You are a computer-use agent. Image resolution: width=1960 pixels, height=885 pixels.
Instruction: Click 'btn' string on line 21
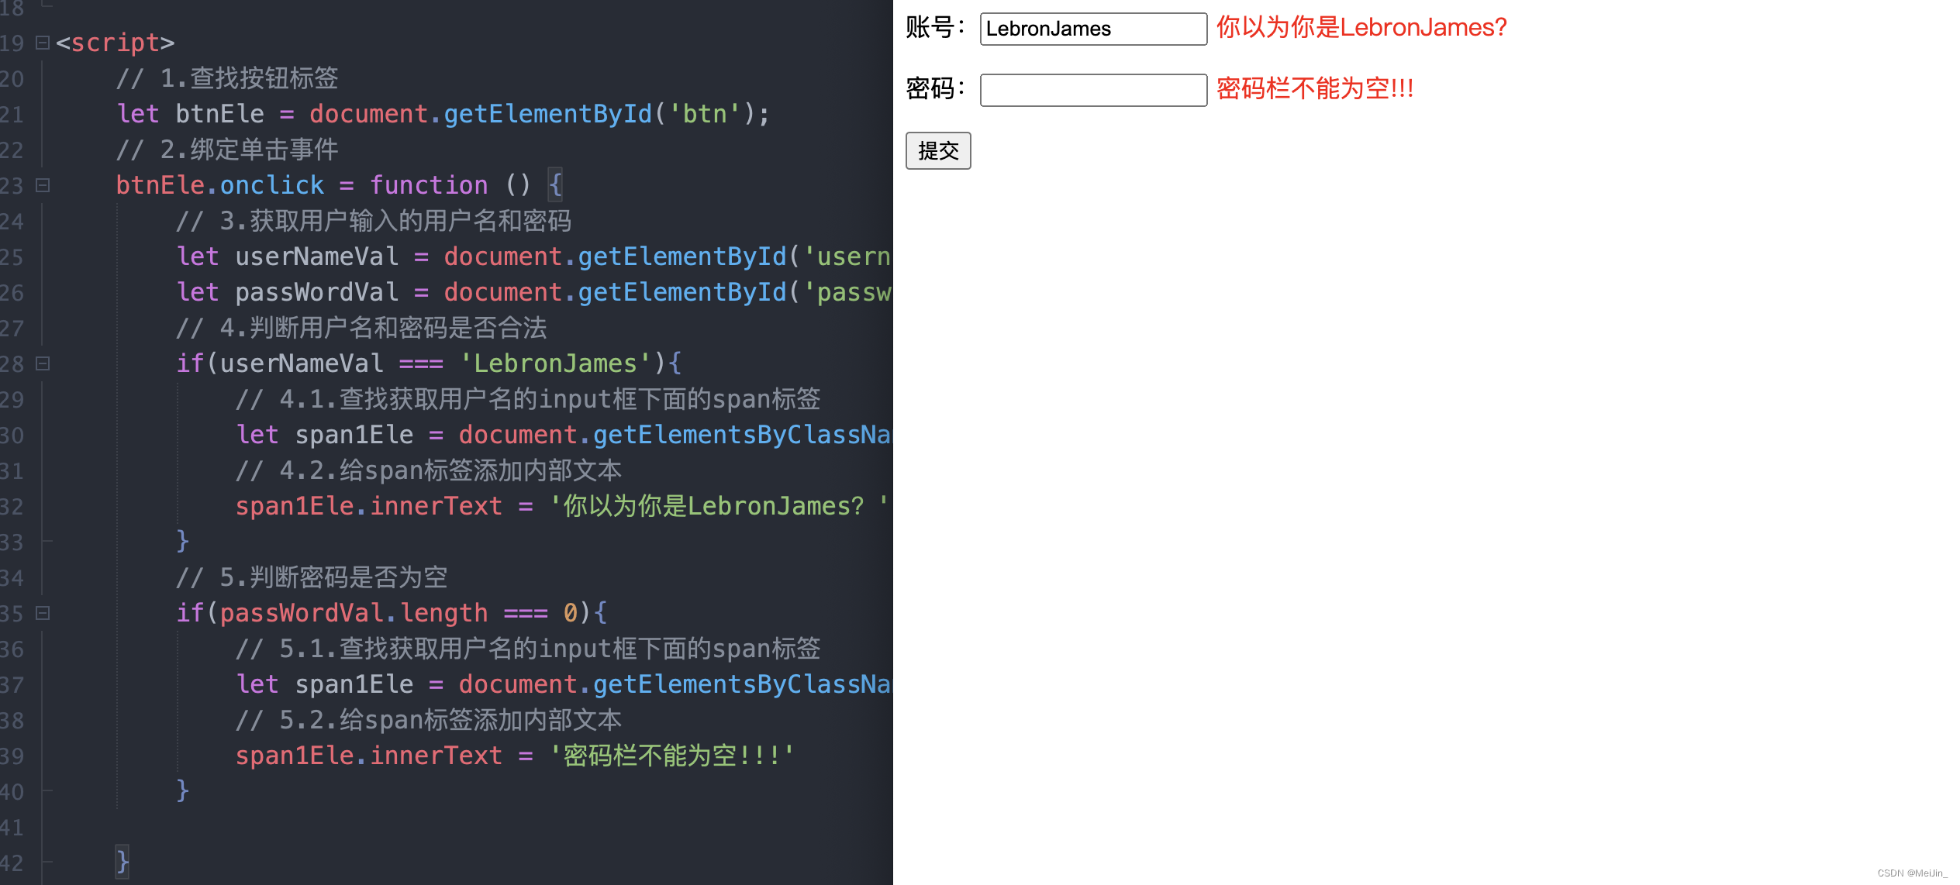click(705, 114)
